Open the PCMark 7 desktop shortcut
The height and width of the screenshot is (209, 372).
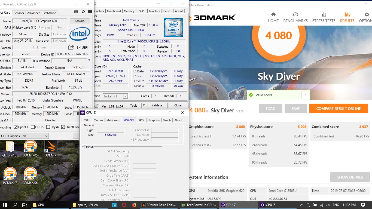point(10,176)
